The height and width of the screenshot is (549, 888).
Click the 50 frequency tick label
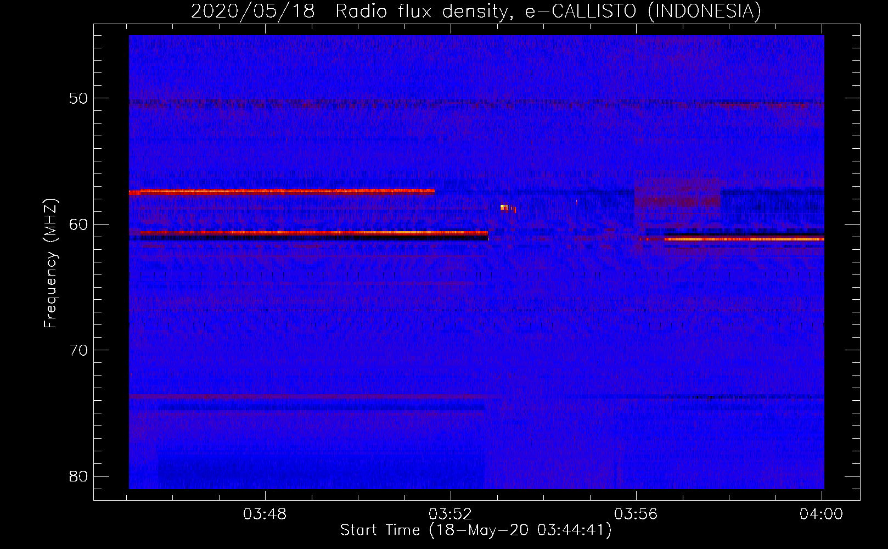click(78, 98)
